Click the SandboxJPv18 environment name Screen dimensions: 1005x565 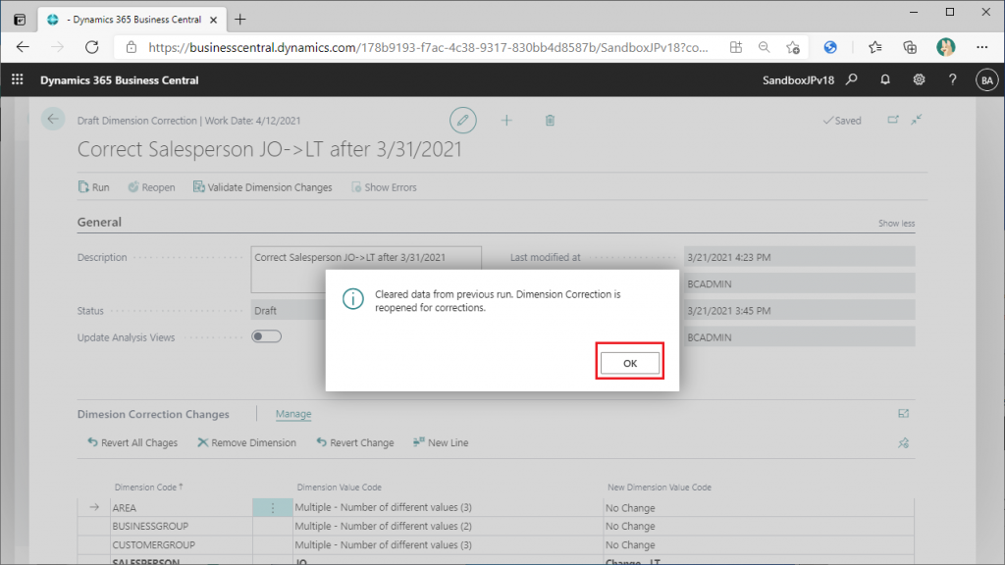pyautogui.click(x=798, y=80)
